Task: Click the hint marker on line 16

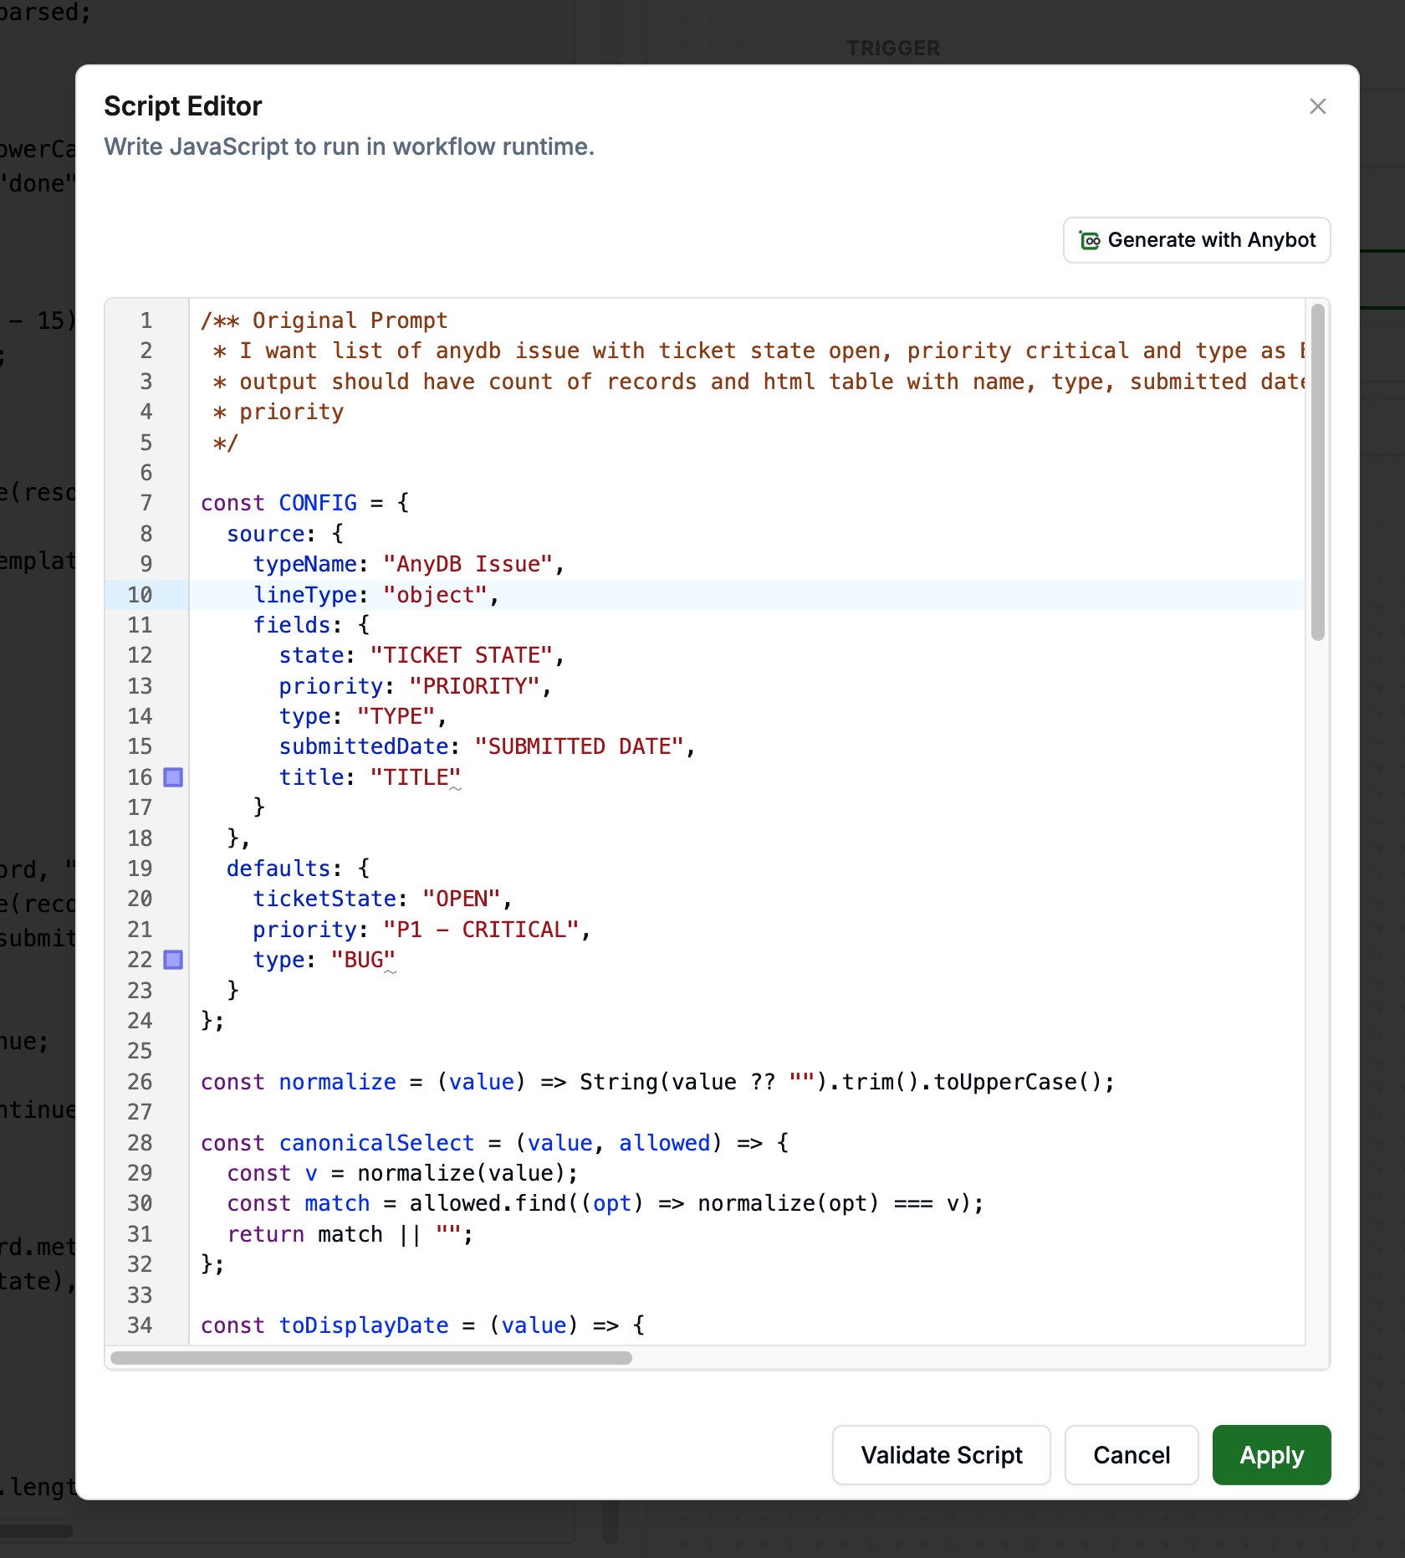Action: pos(173,777)
